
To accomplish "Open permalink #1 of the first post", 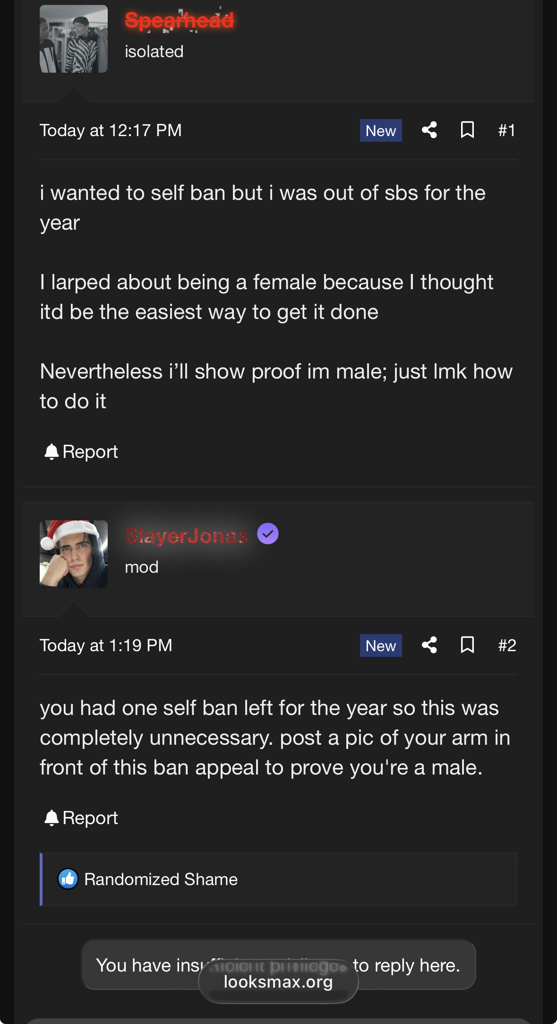I will coord(506,130).
